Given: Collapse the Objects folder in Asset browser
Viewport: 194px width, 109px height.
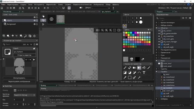Looking at the screenshot, I should coord(156,28).
